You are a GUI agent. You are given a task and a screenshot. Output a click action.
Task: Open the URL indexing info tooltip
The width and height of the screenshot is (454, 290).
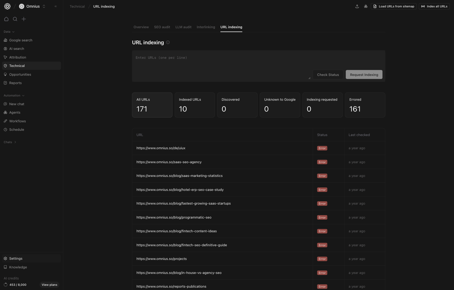(168, 42)
